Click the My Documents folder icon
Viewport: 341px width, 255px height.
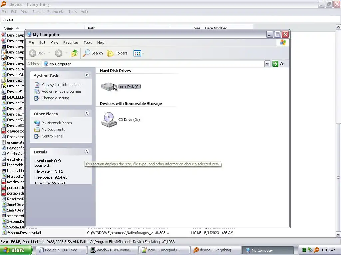[x=37, y=130]
